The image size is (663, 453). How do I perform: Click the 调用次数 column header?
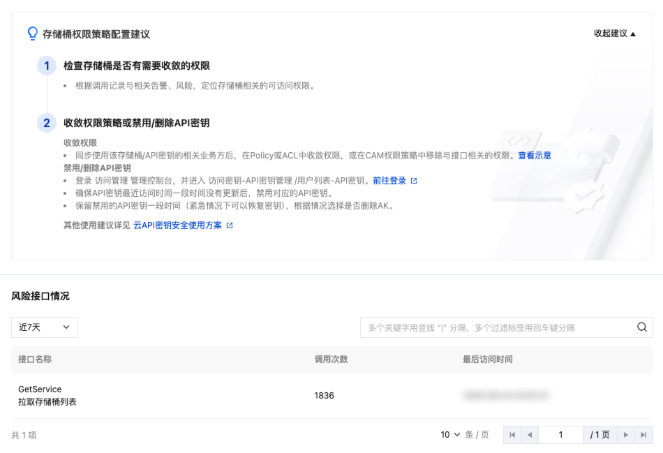pyautogui.click(x=331, y=359)
